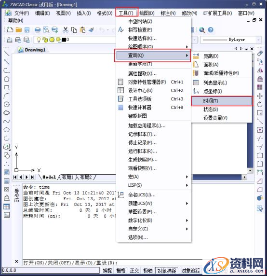Click the zoom magnifier icon in toolbar
Screen dimensions: 267x276
point(202,30)
